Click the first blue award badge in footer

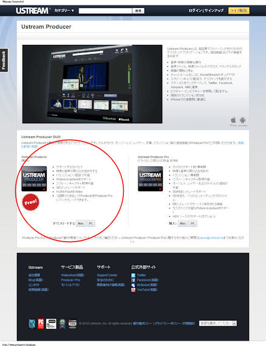pos(32,324)
